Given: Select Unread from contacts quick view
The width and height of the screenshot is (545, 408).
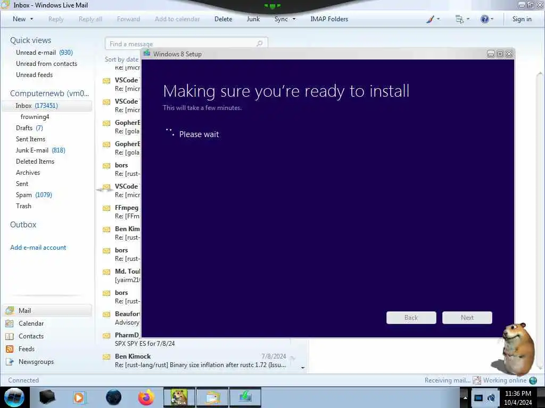Looking at the screenshot, I should click(x=46, y=64).
